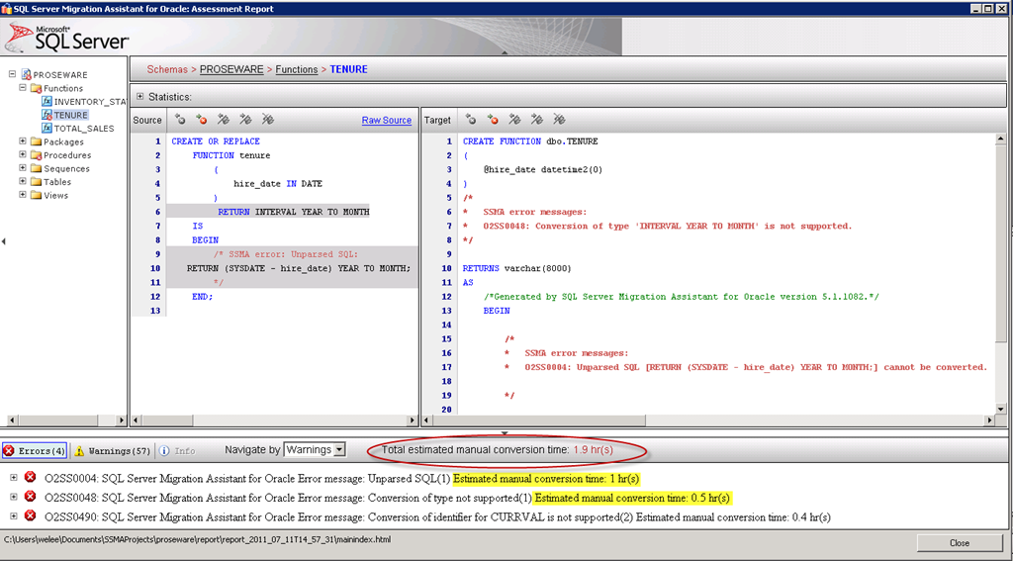Click the PROSEWARE schema icon in the tree
The height and width of the screenshot is (561, 1013).
click(27, 74)
